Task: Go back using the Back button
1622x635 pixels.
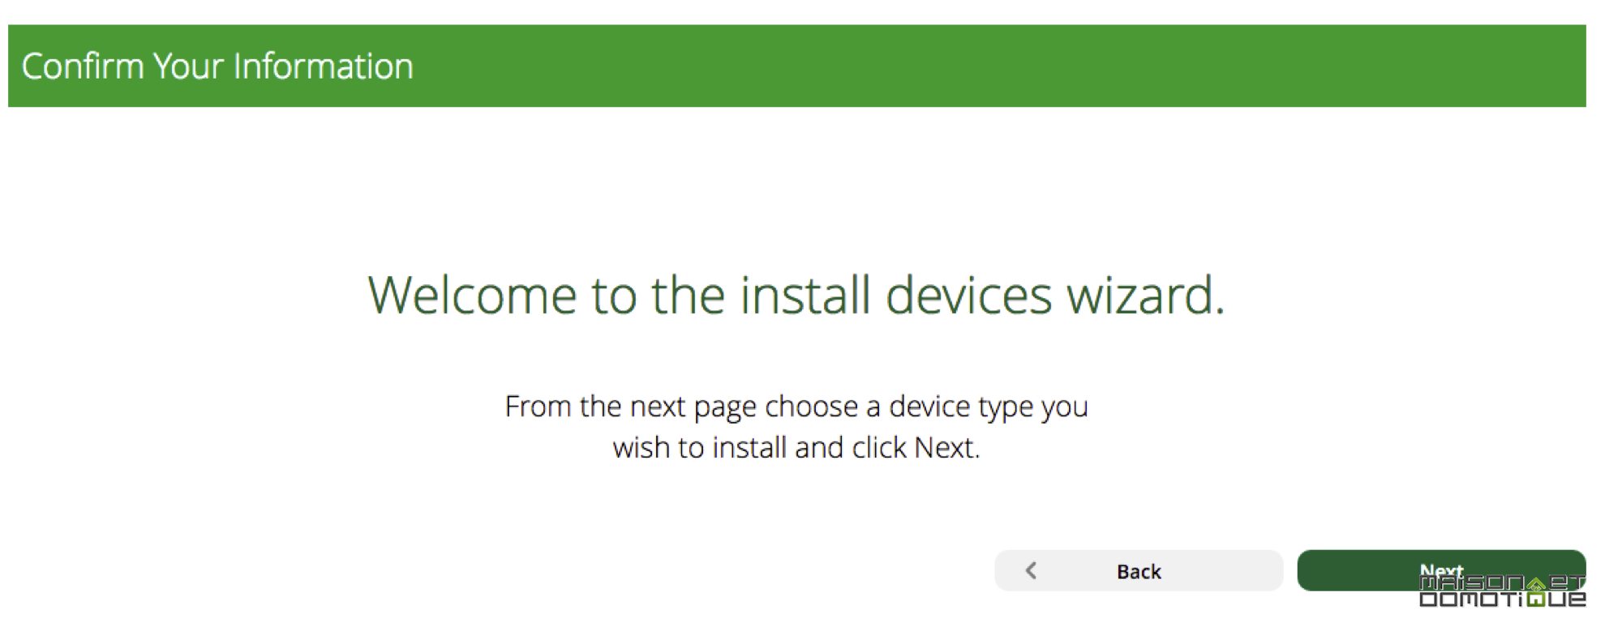Action: (1139, 571)
